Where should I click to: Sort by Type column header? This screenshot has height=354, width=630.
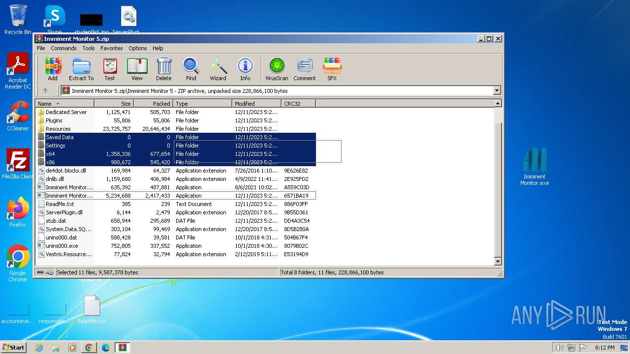202,103
